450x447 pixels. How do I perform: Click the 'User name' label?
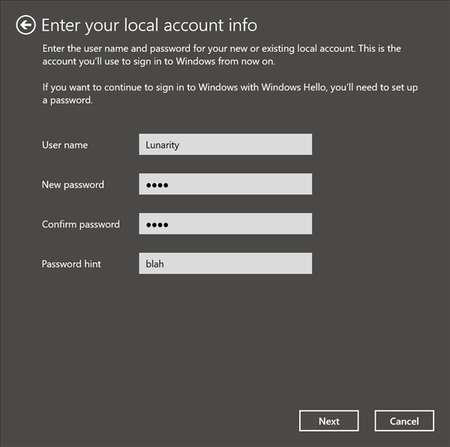pos(64,145)
